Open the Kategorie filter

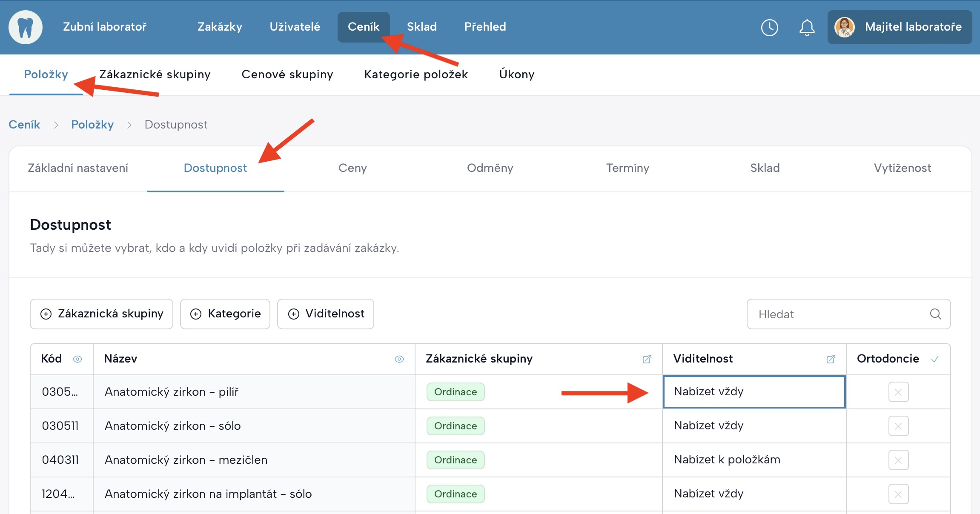[225, 314]
